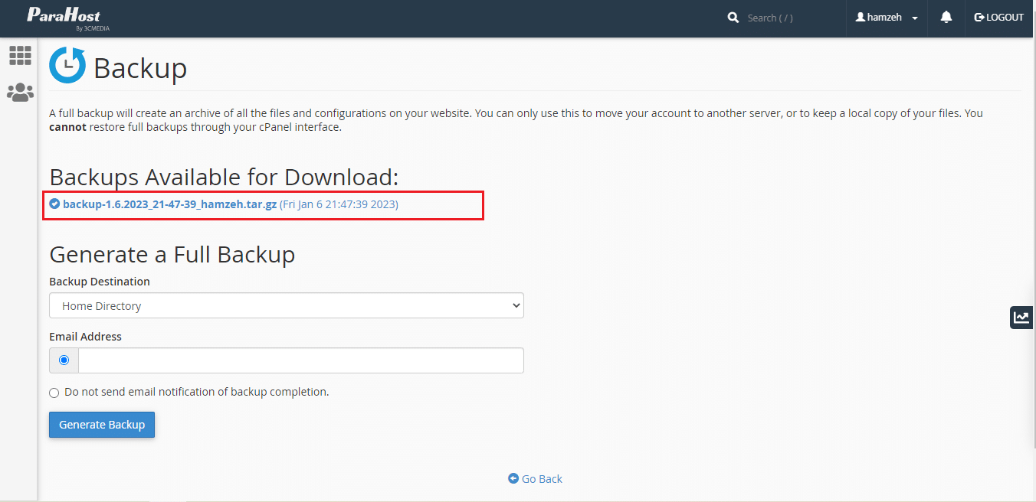
Task: Click the arrow icon beside Go Back
Action: [x=513, y=478]
